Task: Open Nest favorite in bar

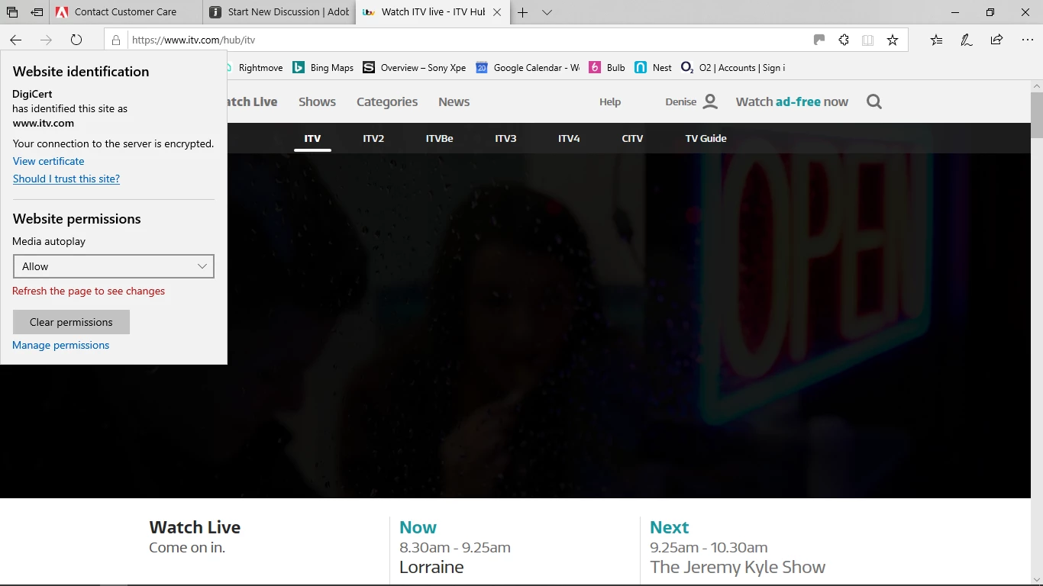Action: click(654, 68)
